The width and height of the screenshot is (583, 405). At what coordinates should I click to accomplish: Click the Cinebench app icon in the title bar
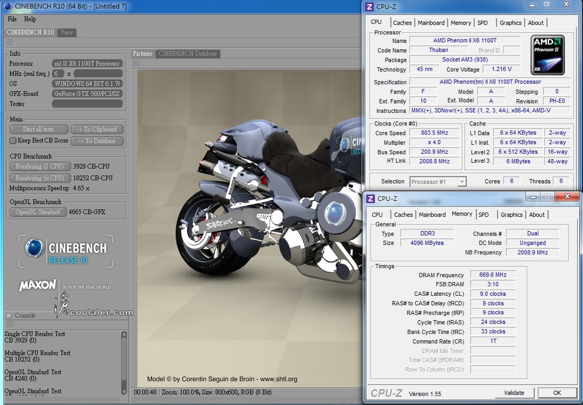[x=7, y=6]
